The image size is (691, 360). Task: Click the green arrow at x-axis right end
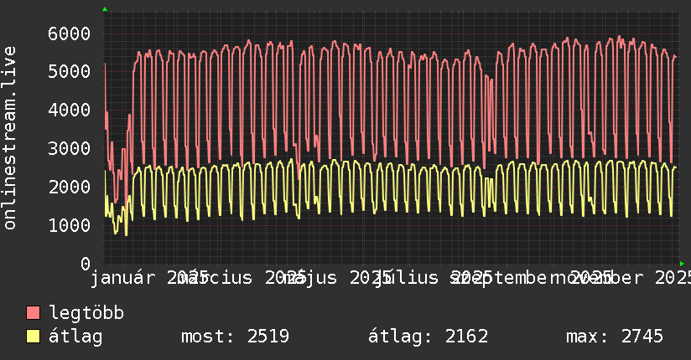pos(682,263)
